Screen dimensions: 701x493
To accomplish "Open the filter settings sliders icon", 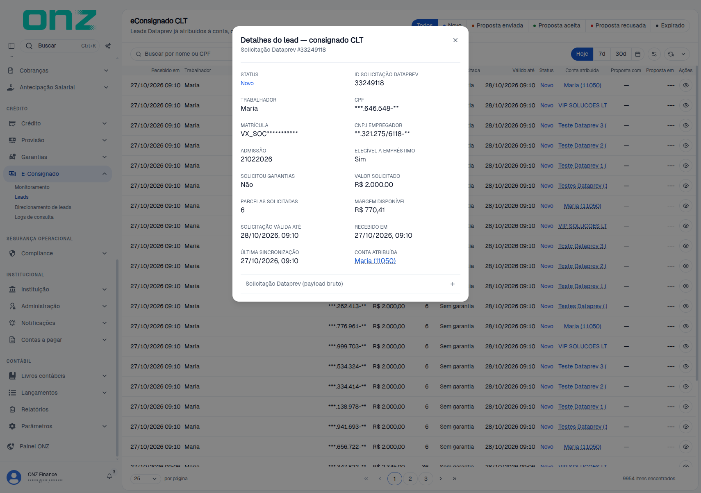I will [654, 54].
